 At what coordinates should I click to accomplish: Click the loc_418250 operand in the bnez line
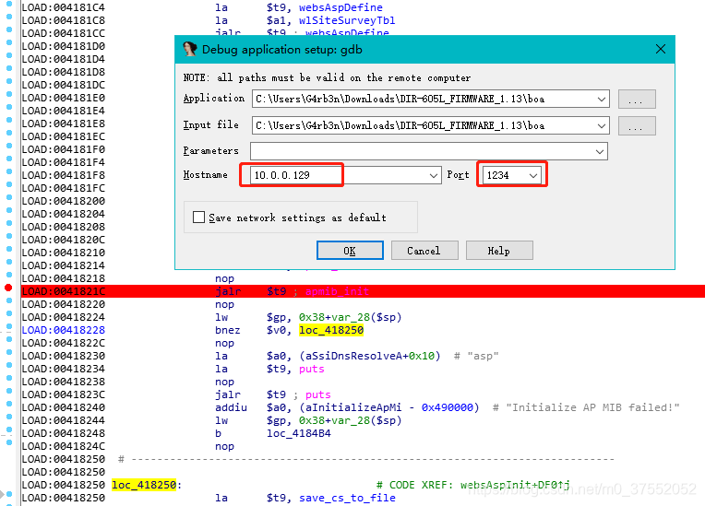pyautogui.click(x=331, y=331)
